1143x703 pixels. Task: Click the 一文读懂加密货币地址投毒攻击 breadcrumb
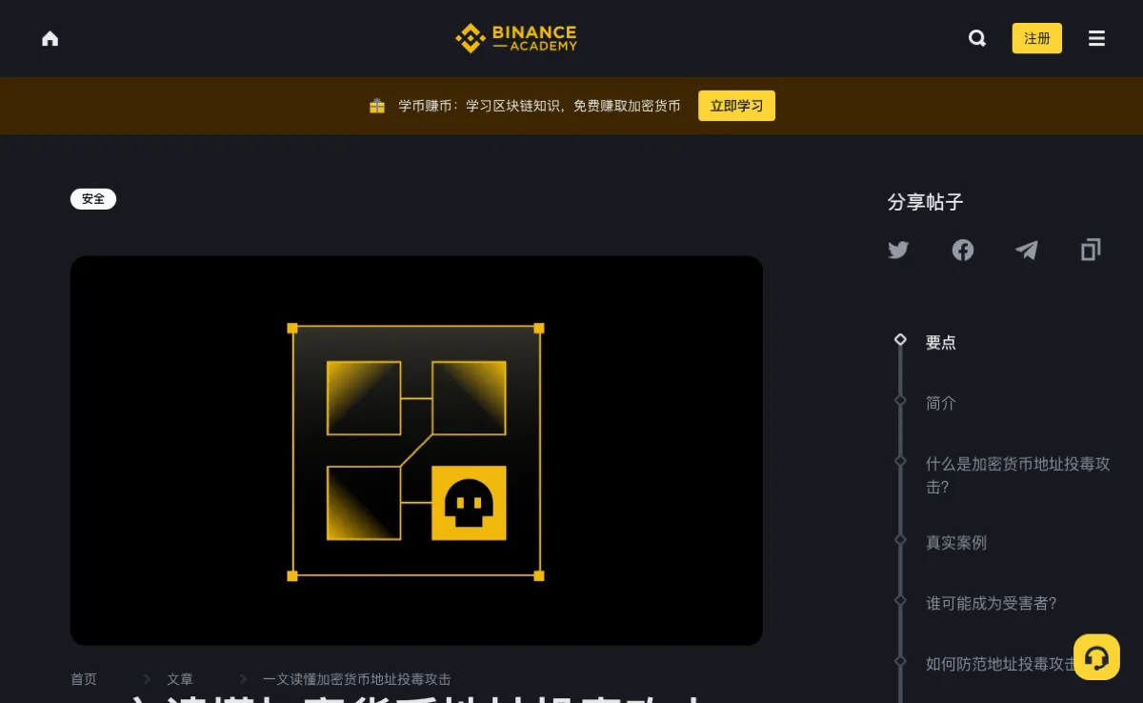click(357, 679)
